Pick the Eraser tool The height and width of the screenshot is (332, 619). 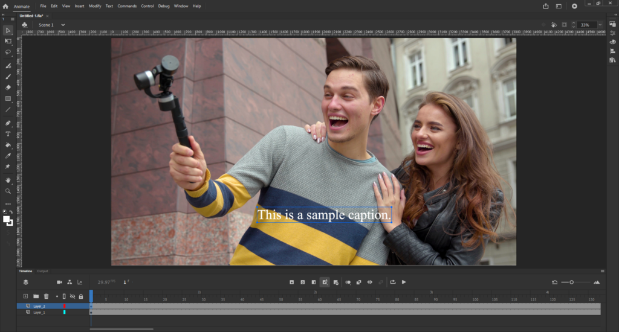(8, 88)
